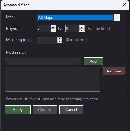Focus the Max ping (ms) number field

click(x=47, y=40)
